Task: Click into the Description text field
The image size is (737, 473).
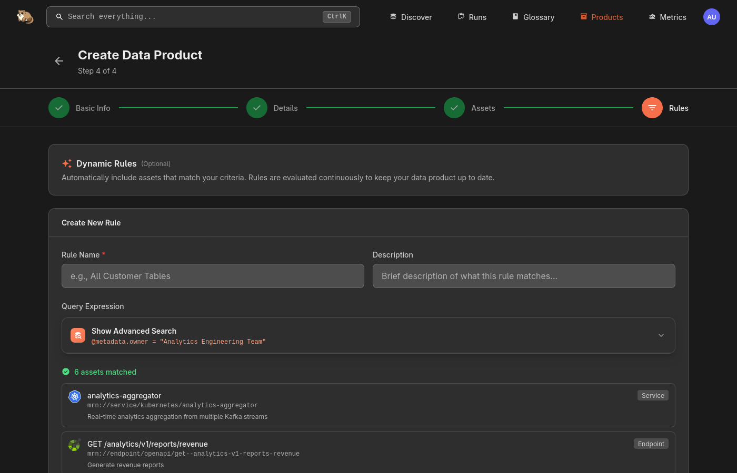Action: 524,276
